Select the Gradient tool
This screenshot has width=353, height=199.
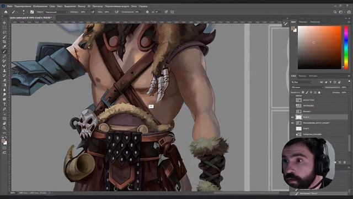point(4,85)
